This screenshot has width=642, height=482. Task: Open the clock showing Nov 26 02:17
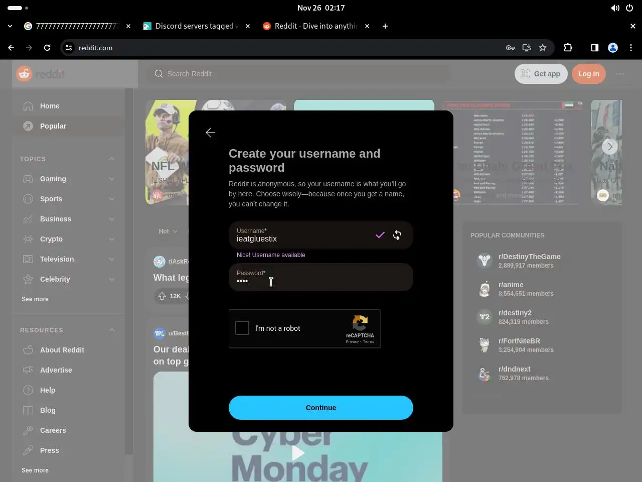tap(321, 8)
